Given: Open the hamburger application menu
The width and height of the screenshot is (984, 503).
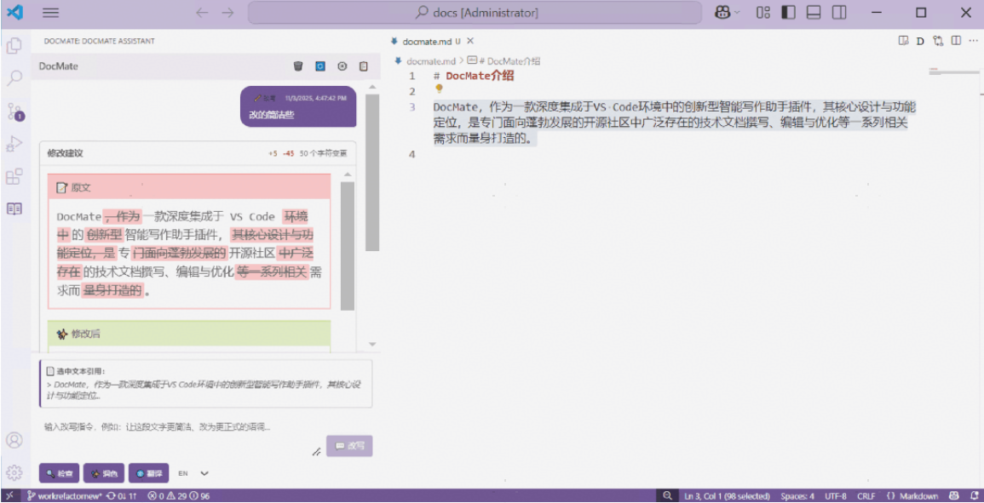Looking at the screenshot, I should pos(50,13).
